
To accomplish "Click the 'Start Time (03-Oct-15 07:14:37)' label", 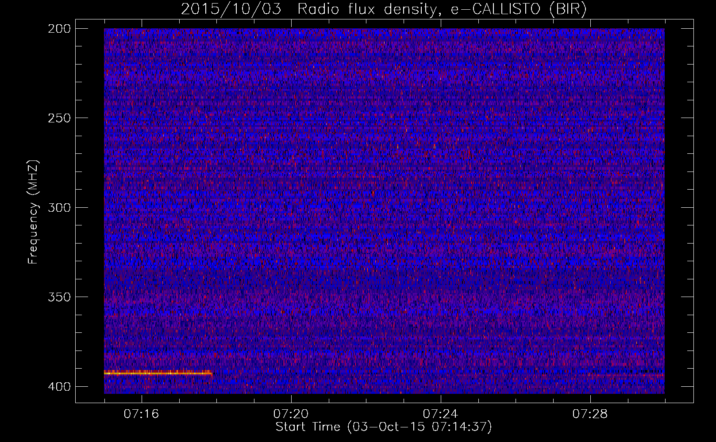I will tap(384, 427).
